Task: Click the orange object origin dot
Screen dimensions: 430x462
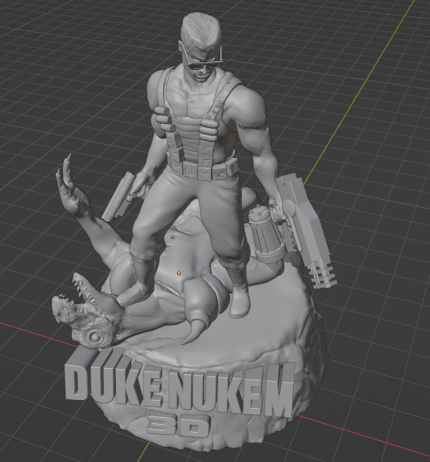Action: 179,273
